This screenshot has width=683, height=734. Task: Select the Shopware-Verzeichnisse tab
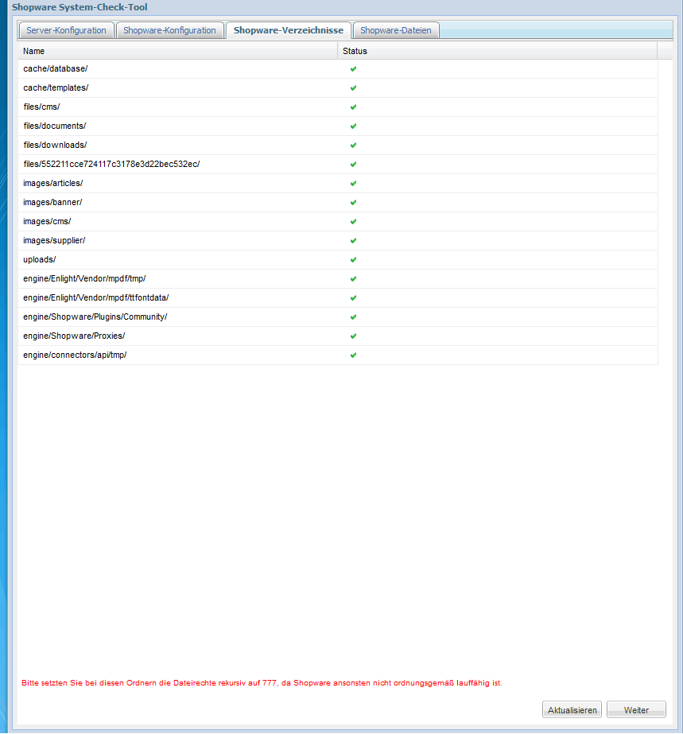[x=289, y=30]
